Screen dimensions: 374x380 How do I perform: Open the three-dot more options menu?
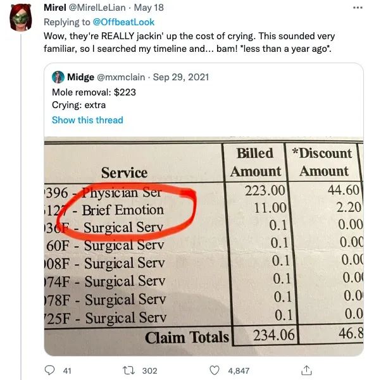pyautogui.click(x=358, y=8)
